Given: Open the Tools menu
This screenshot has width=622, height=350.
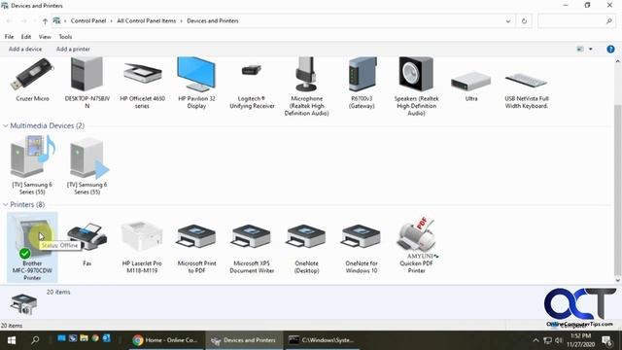Looking at the screenshot, I should coord(65,37).
